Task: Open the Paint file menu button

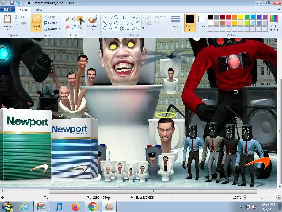Action: tap(7, 9)
